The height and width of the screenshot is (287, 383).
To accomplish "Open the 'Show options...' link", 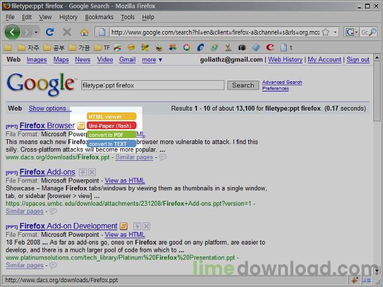I will (x=50, y=108).
